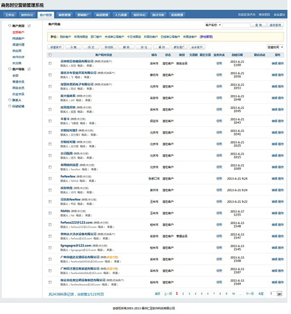Open the 客户名称 search field dropdown

pos(213,25)
